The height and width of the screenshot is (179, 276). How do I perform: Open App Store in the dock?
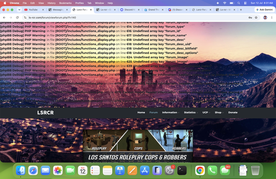coord(145,170)
